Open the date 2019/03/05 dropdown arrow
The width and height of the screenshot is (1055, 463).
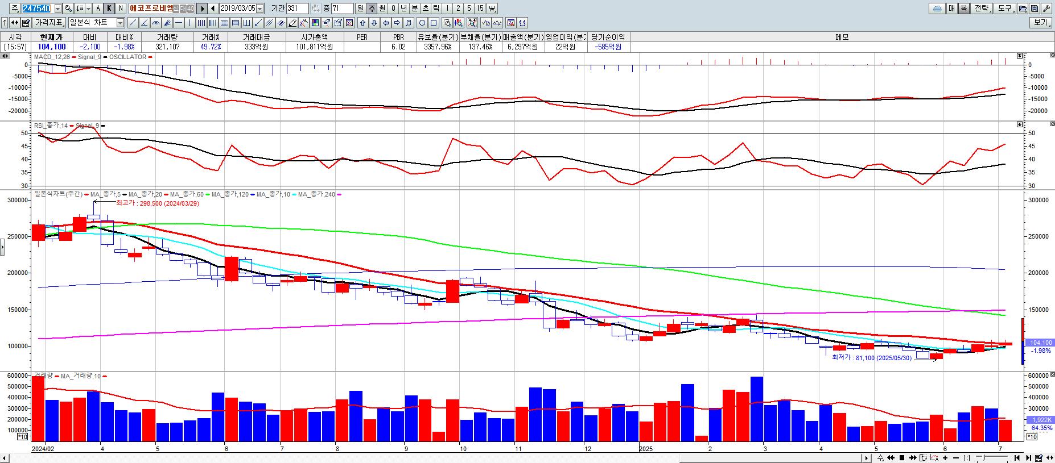259,9
